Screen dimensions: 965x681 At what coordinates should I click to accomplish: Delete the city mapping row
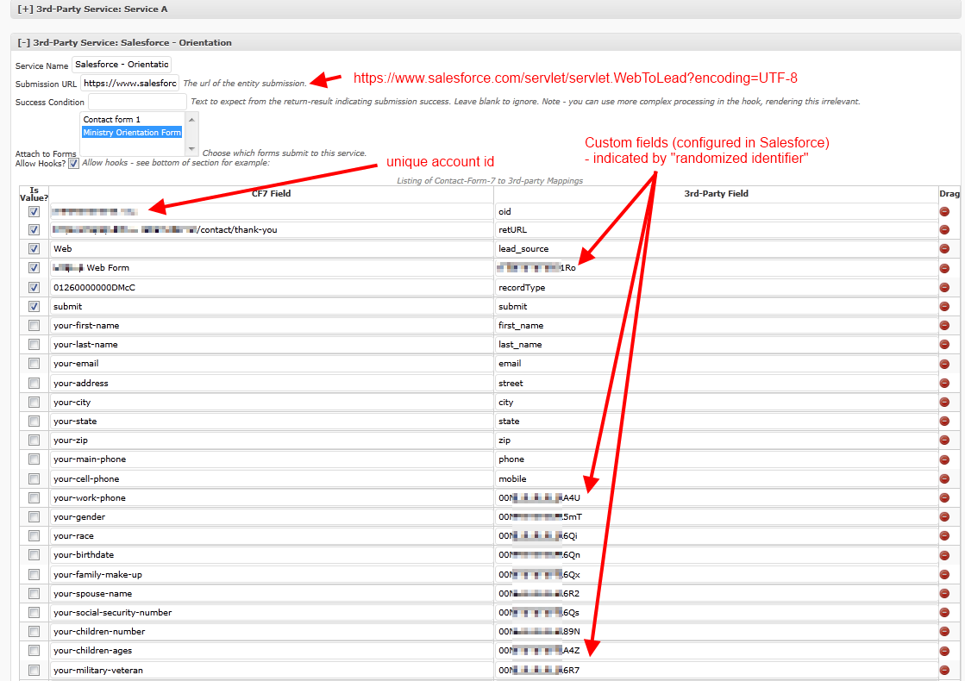pos(944,403)
